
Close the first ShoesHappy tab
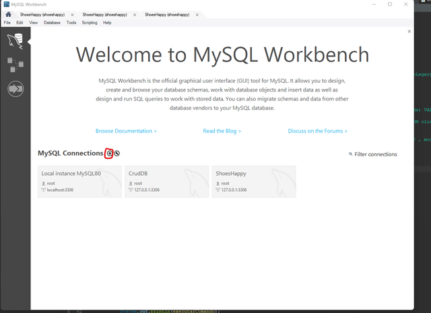tap(72, 15)
